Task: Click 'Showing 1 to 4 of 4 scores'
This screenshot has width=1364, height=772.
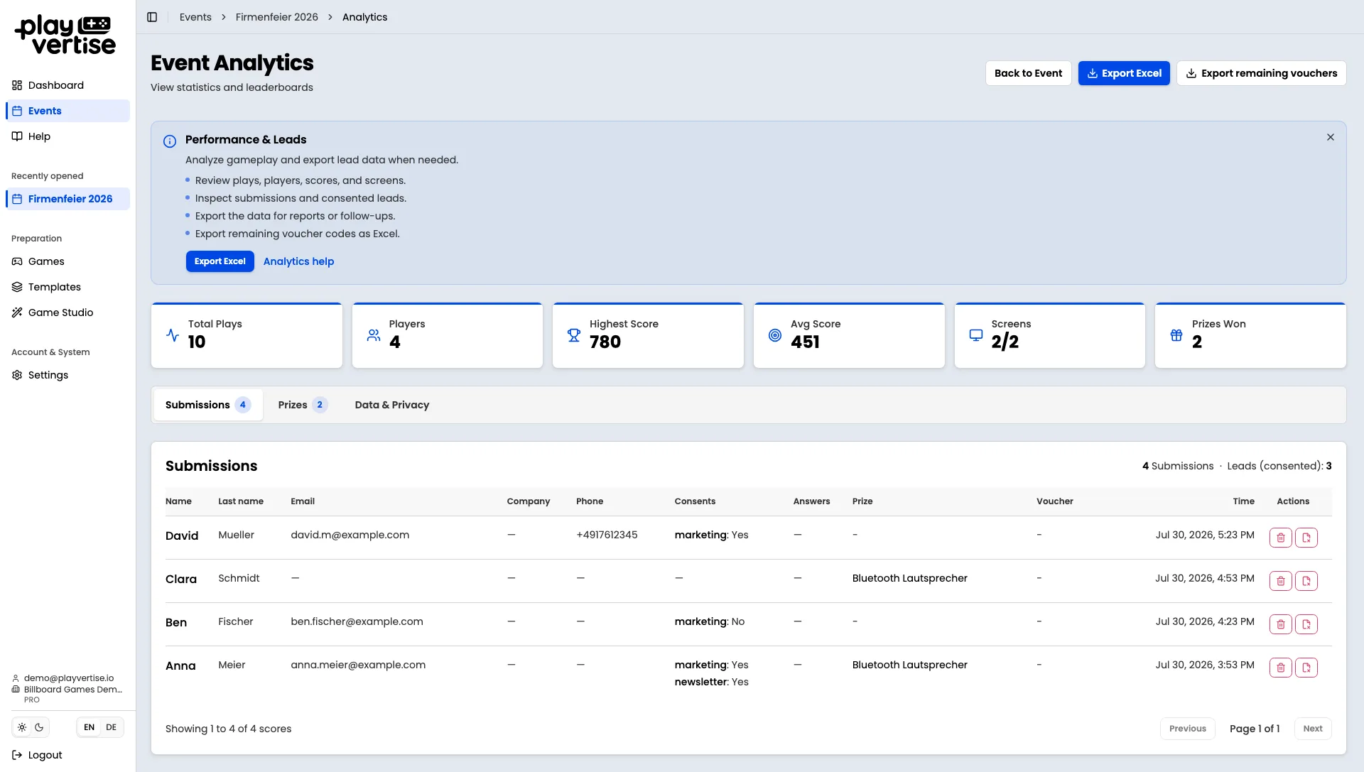Action: click(x=229, y=729)
